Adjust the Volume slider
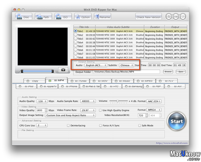The image size is (201, 162). (x=118, y=101)
